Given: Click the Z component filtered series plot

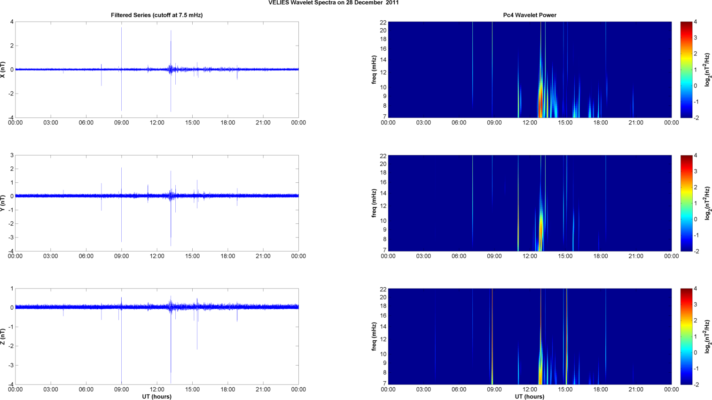Looking at the screenshot, I should 156,337.
